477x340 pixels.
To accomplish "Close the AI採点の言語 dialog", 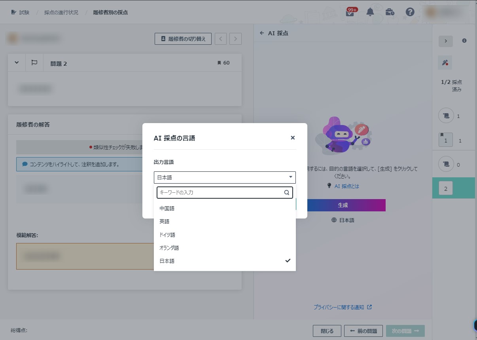I will click(x=293, y=138).
